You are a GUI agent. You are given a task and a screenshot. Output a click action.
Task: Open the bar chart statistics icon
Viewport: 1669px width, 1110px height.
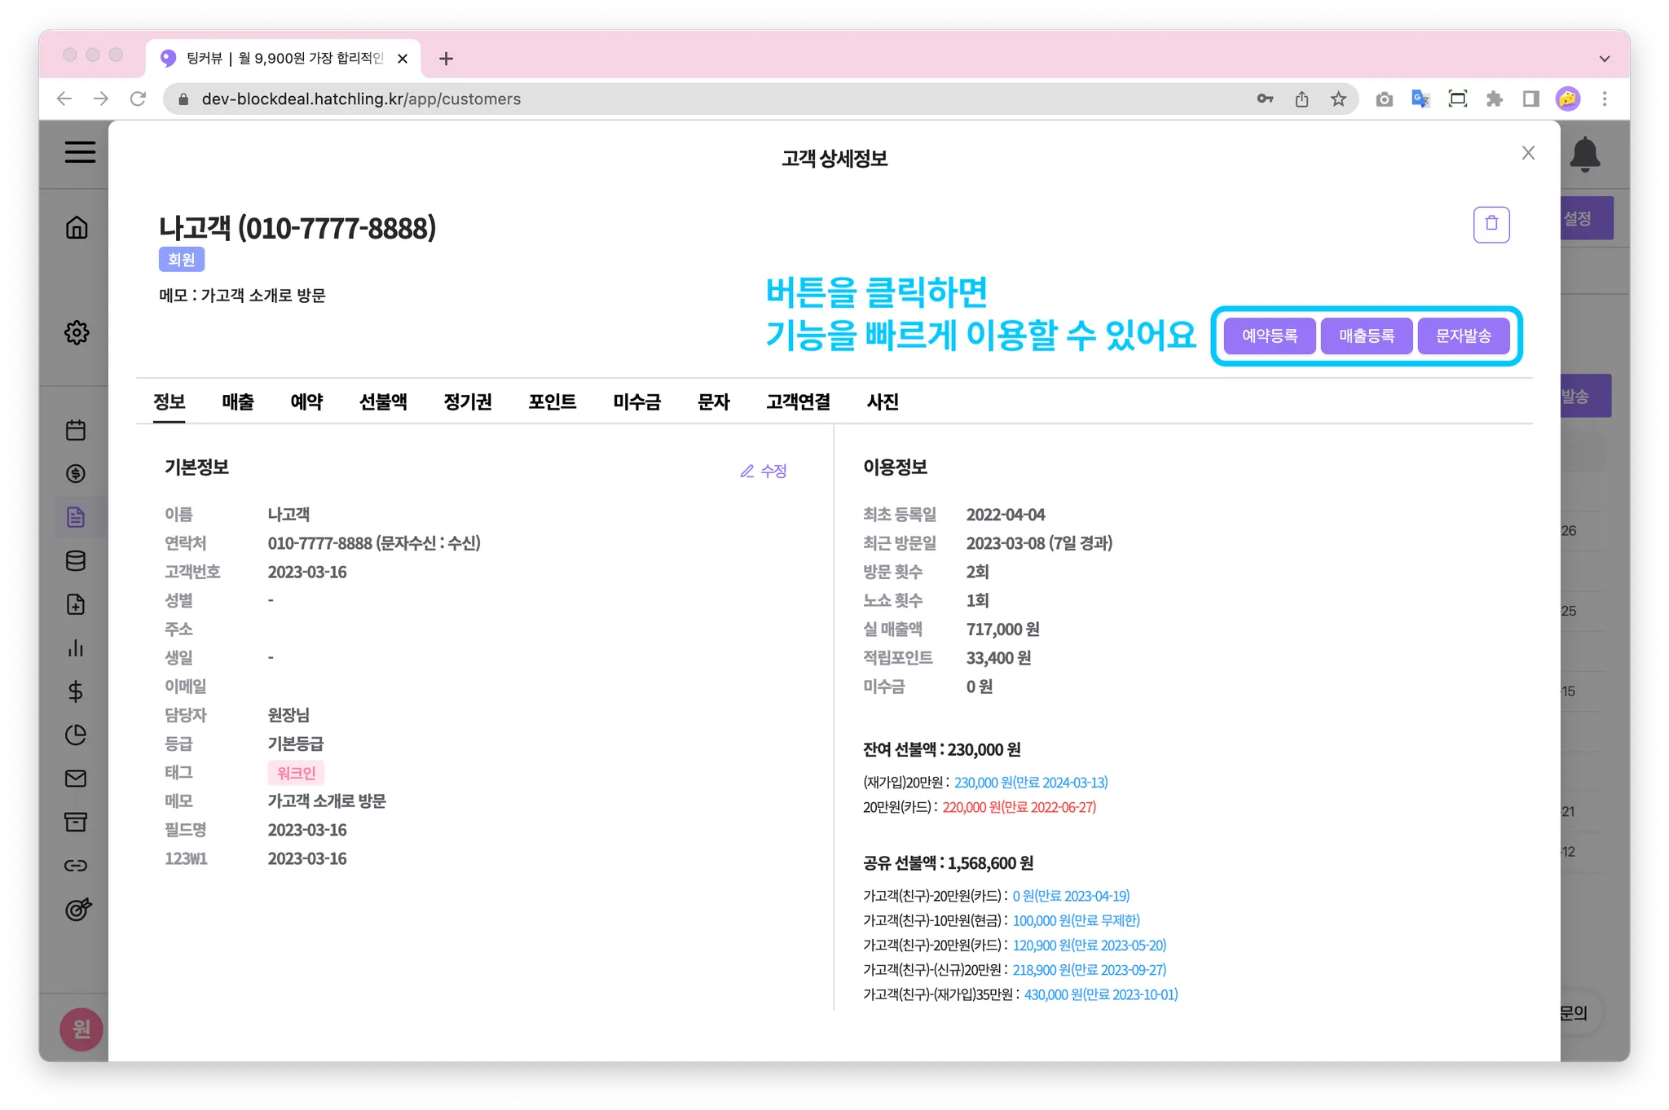coord(76,648)
